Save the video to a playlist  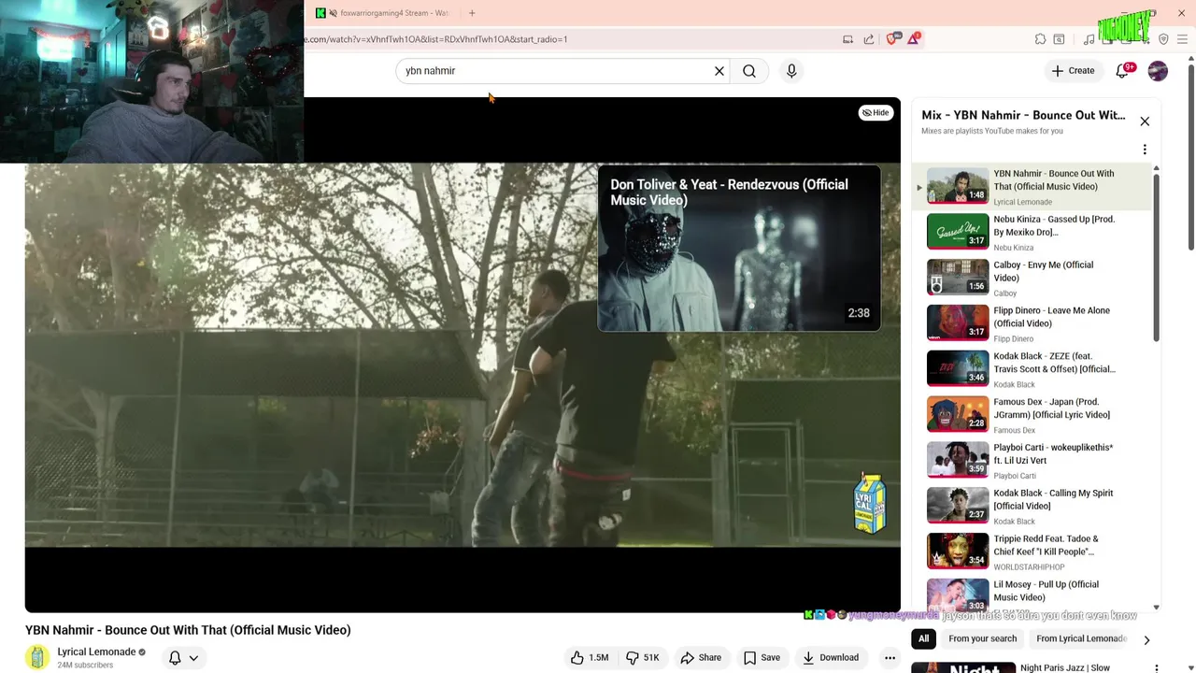pos(762,657)
